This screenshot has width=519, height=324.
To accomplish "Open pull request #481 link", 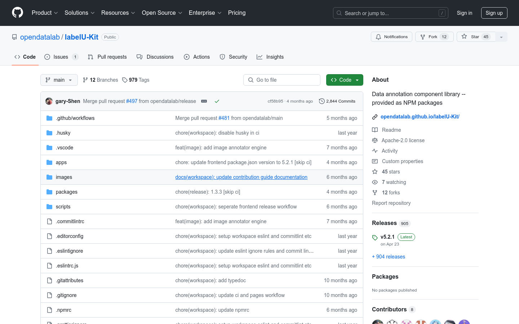I will pyautogui.click(x=224, y=118).
